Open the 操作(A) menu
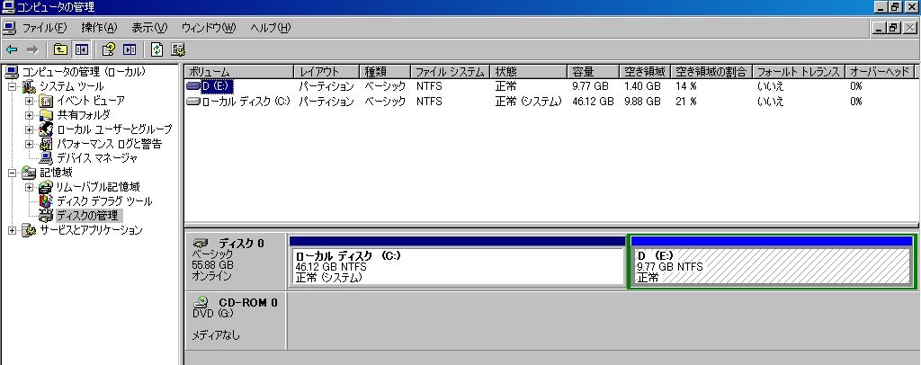 coord(99,28)
